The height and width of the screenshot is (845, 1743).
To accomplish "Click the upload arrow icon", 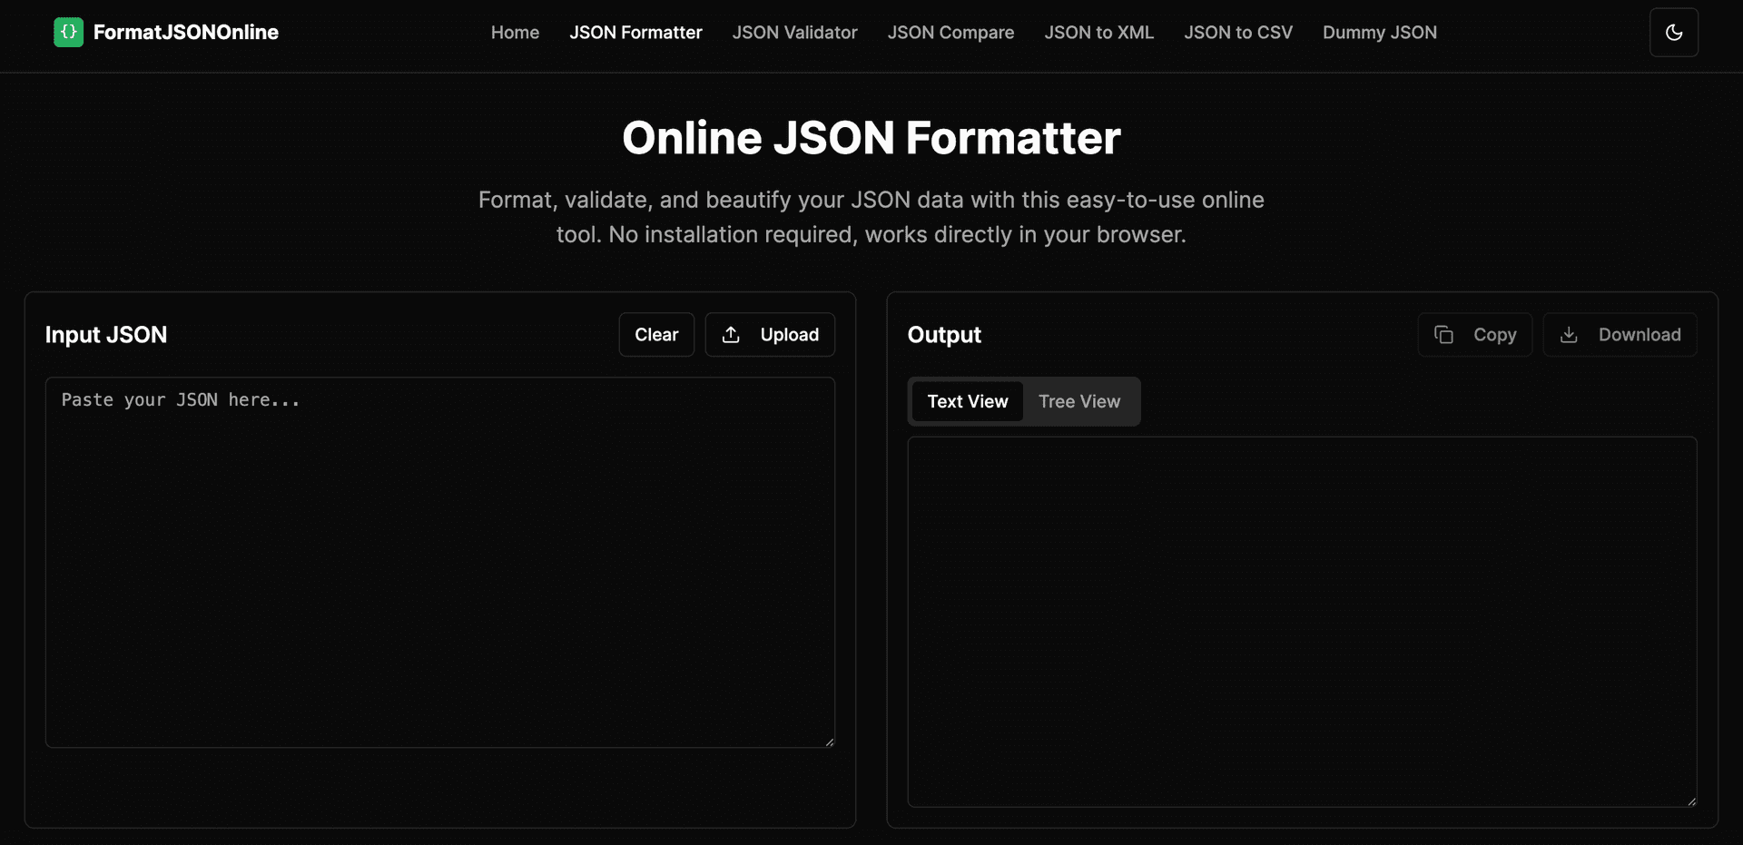I will click(731, 335).
